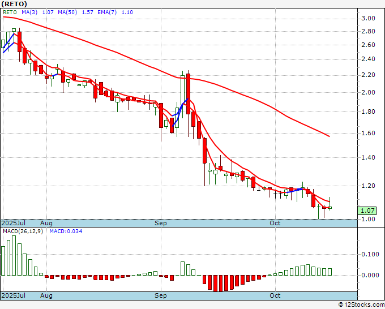Click the tallest green MACD histogram bar in July
The width and height of the screenshot is (385, 309).
point(14,255)
